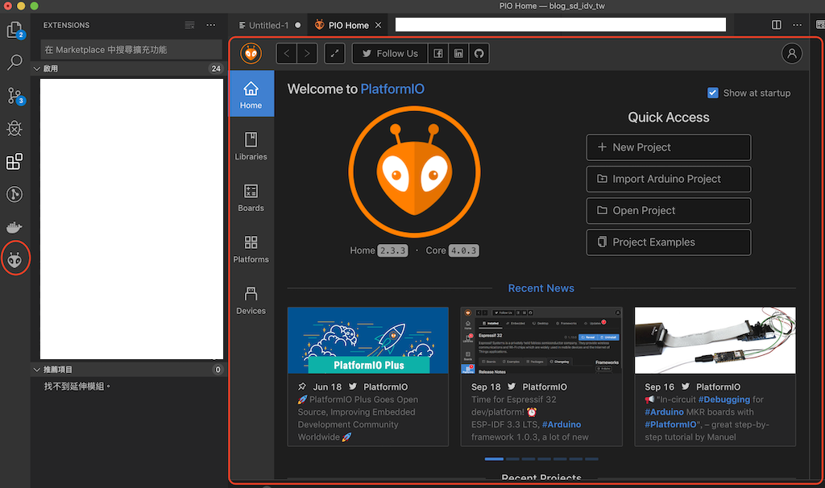This screenshot has height=488, width=825.
Task: Switch to the PIO Home tab
Action: pos(348,25)
